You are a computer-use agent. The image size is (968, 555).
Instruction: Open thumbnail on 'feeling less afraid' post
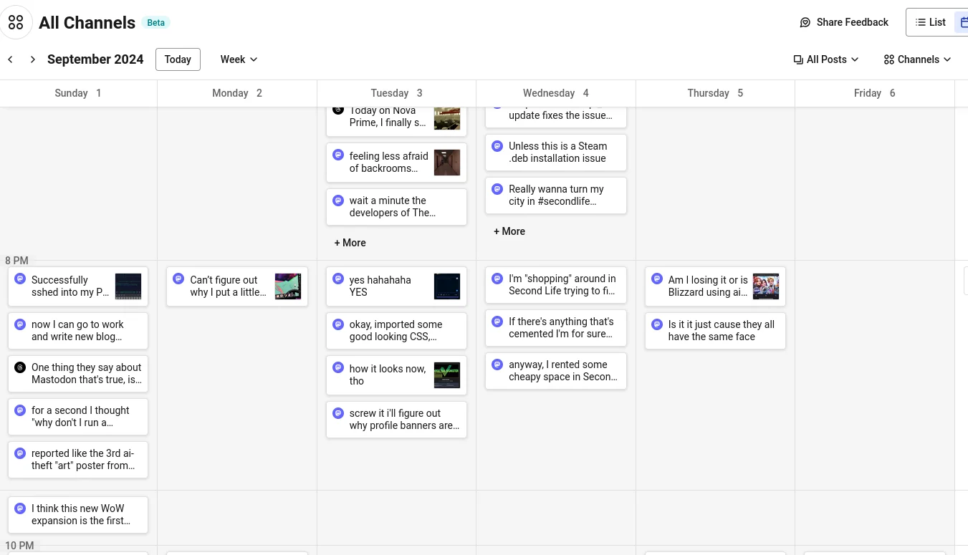pyautogui.click(x=447, y=163)
